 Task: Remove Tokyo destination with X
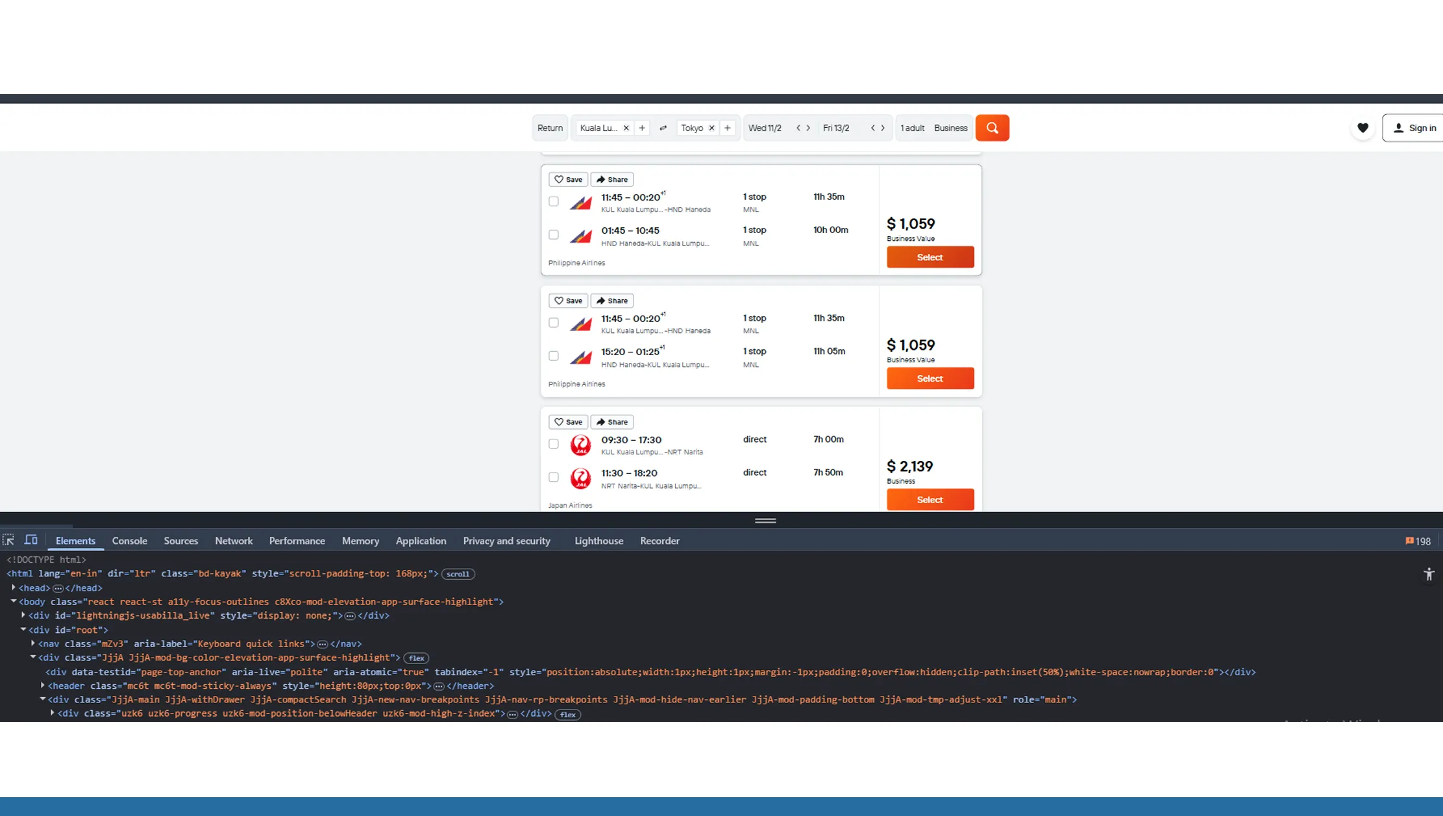[x=711, y=128]
